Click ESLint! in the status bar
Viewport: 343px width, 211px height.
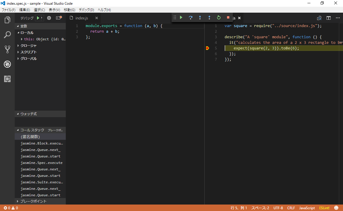(324, 208)
